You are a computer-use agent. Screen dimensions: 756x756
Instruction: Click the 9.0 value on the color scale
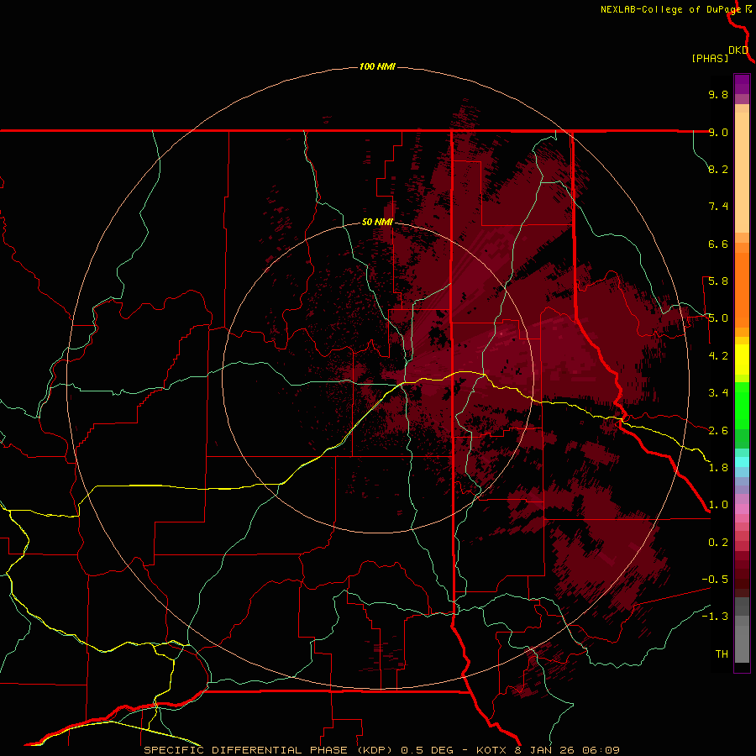pos(718,132)
